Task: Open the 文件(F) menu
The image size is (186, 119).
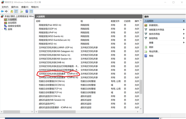Action: coord(5,7)
